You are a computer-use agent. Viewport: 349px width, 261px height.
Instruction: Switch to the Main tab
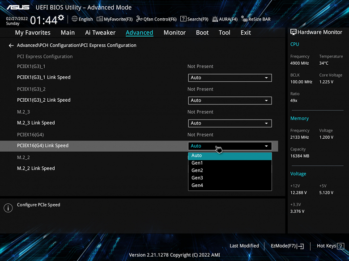[x=68, y=33]
